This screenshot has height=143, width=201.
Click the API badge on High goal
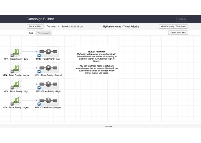(x=12, y=88)
